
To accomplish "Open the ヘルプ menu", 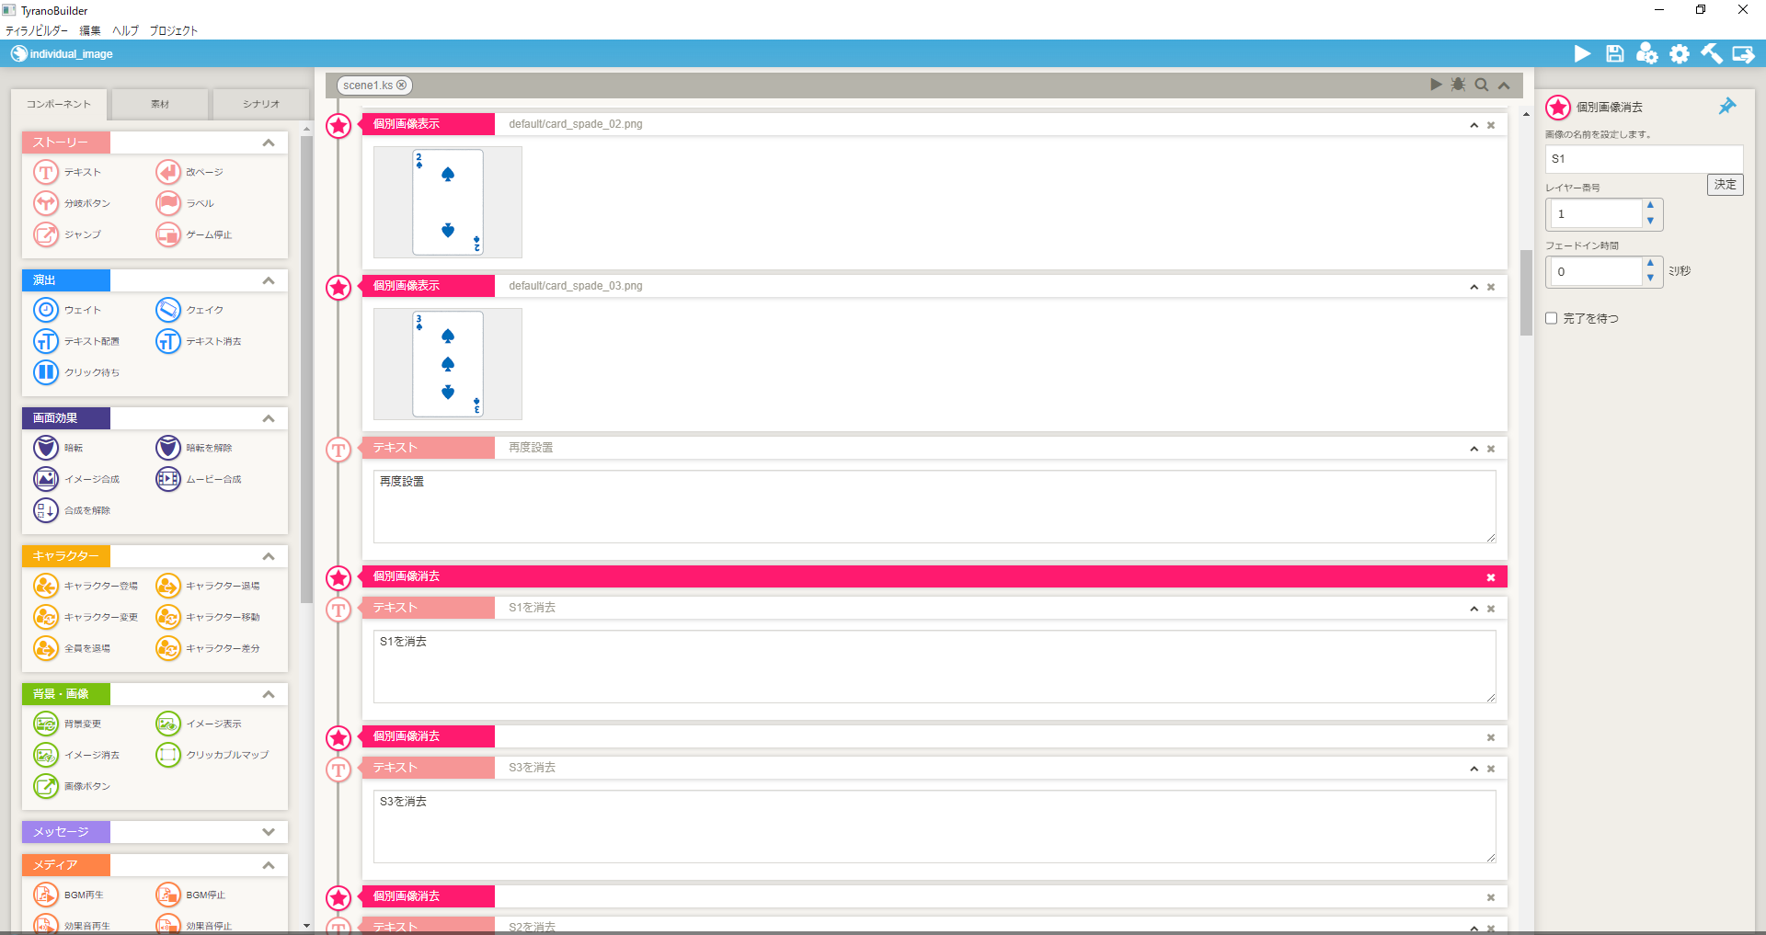I will pyautogui.click(x=125, y=30).
